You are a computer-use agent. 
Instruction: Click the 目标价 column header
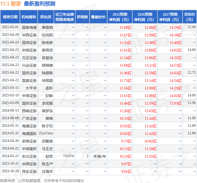(190, 17)
